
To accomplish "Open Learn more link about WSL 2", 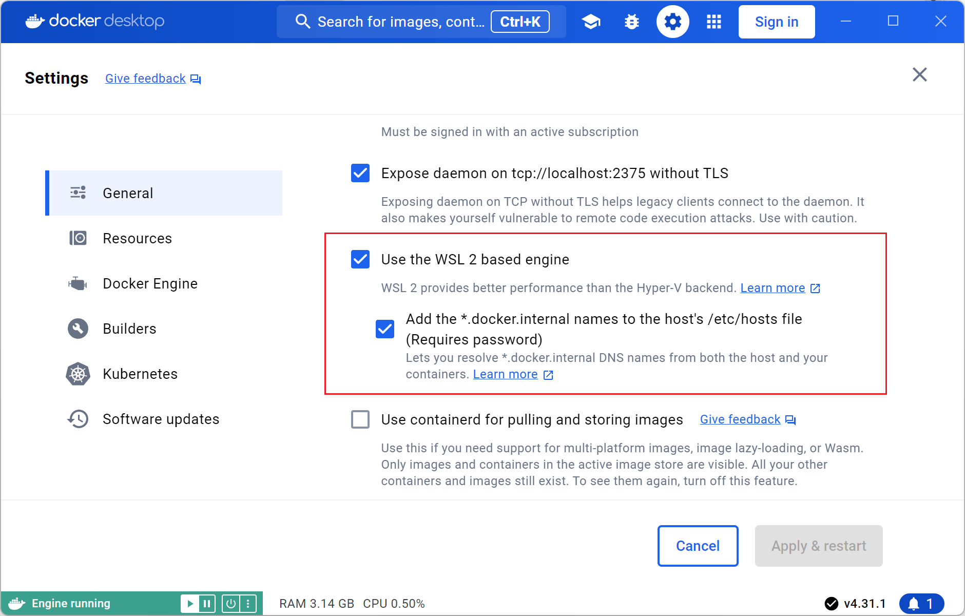I will point(773,288).
